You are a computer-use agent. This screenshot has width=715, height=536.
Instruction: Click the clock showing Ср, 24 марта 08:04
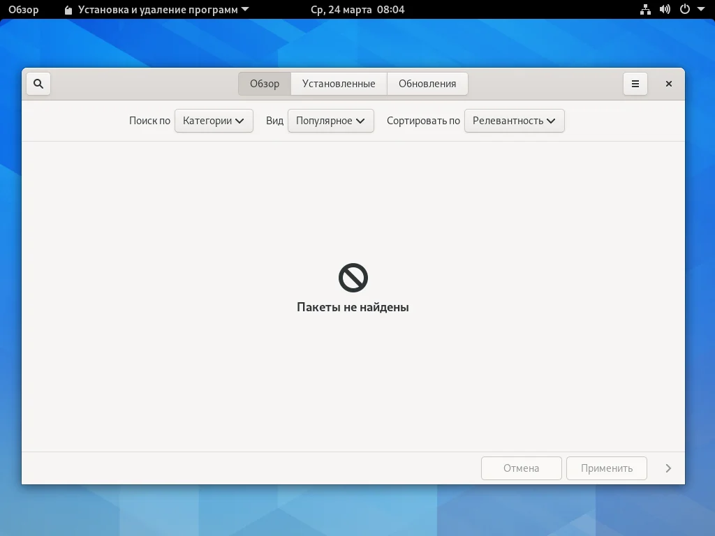pos(357,10)
